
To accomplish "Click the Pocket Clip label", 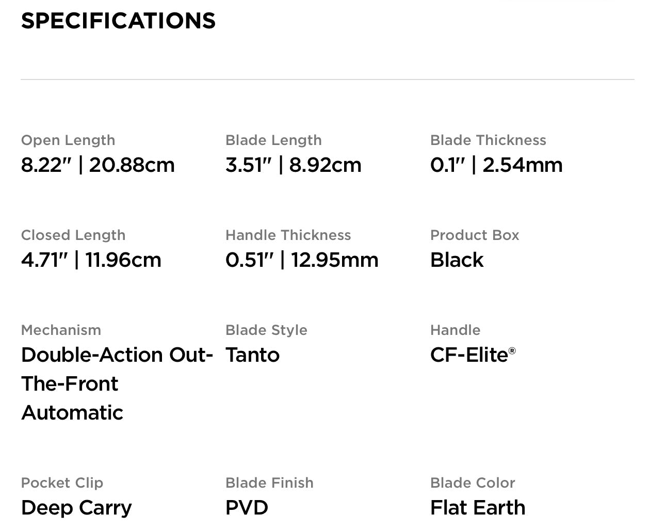I will coord(62,483).
